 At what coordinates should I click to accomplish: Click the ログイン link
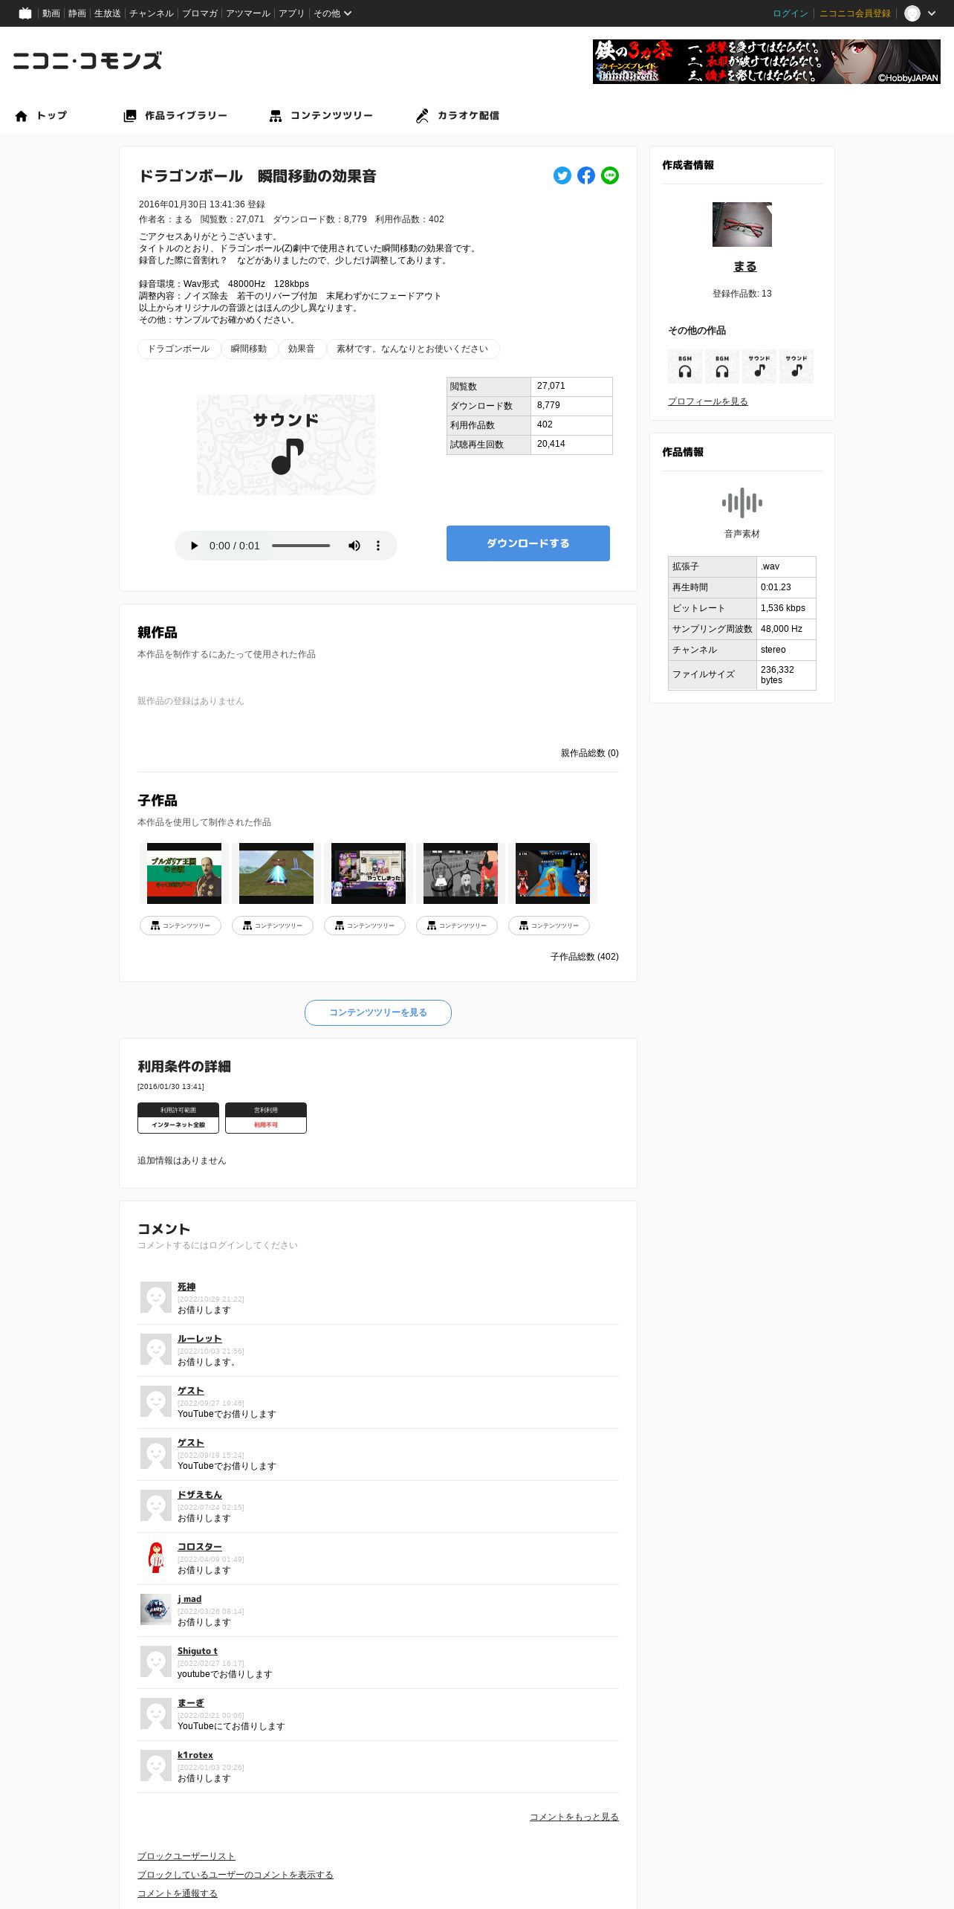pos(791,13)
